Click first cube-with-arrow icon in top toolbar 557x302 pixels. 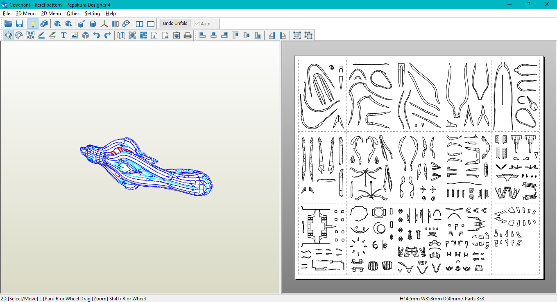[57, 23]
